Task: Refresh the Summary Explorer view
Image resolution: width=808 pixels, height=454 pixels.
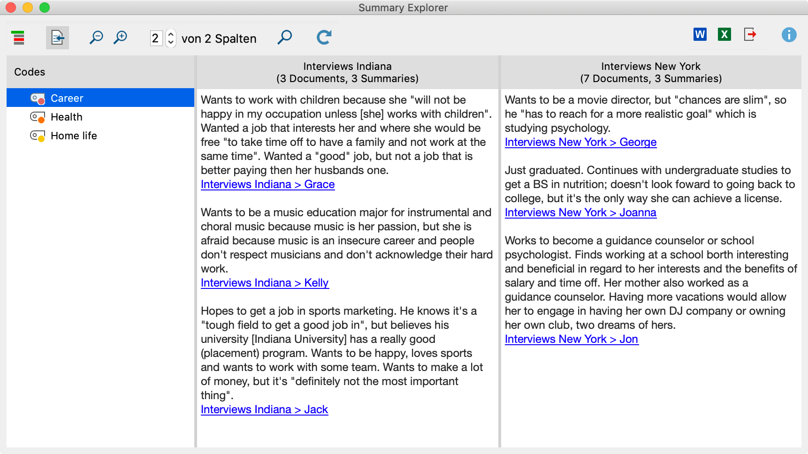Action: click(324, 38)
